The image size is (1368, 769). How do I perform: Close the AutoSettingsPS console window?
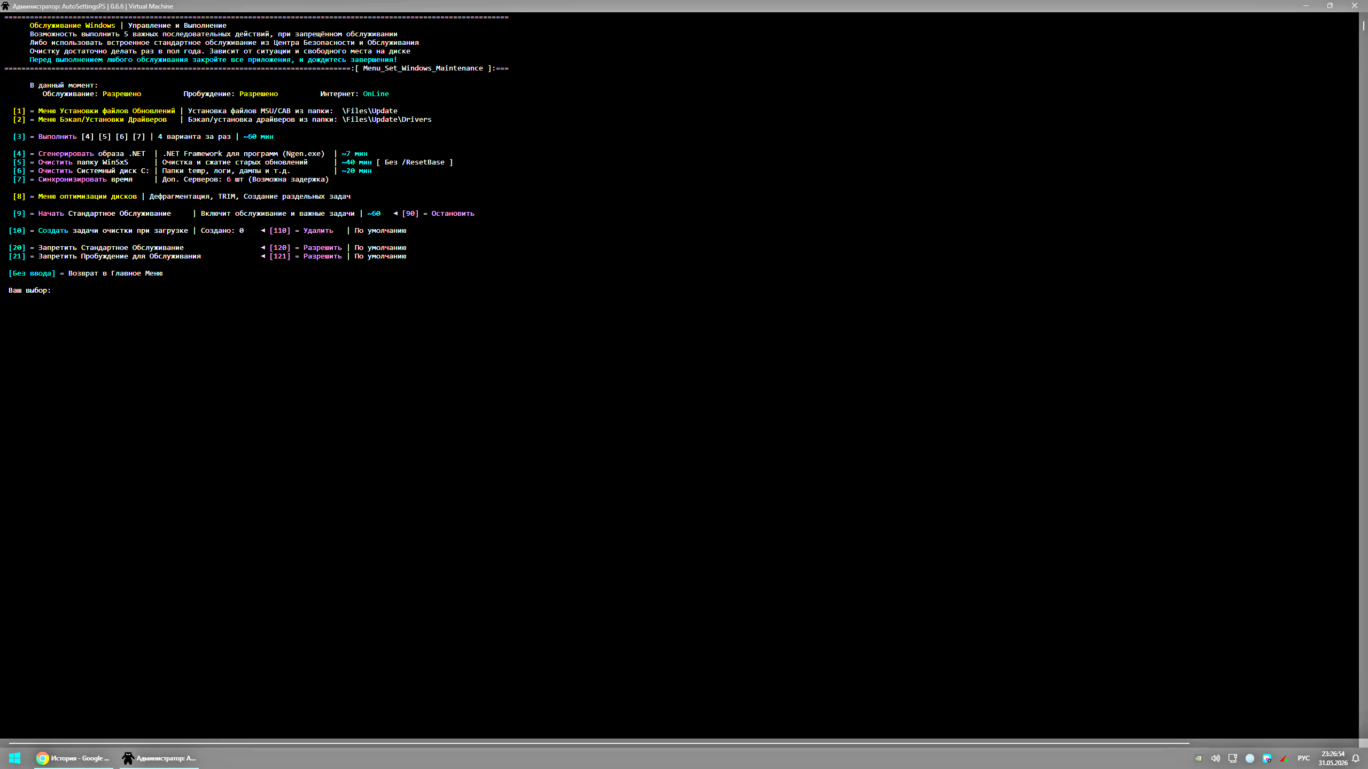1355,6
